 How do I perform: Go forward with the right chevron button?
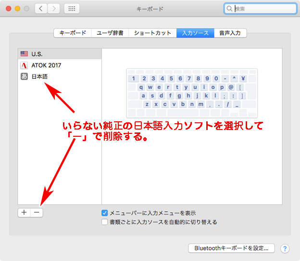[x=53, y=9]
